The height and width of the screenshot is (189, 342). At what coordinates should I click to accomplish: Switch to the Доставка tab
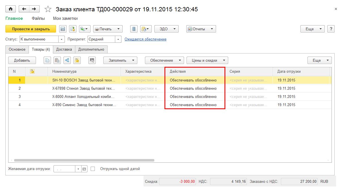pos(64,49)
